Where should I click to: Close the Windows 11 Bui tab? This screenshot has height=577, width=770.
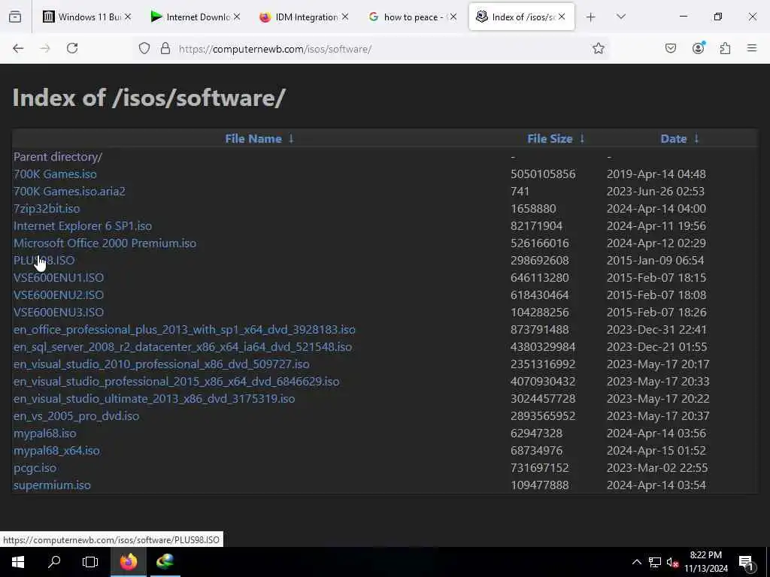128,17
